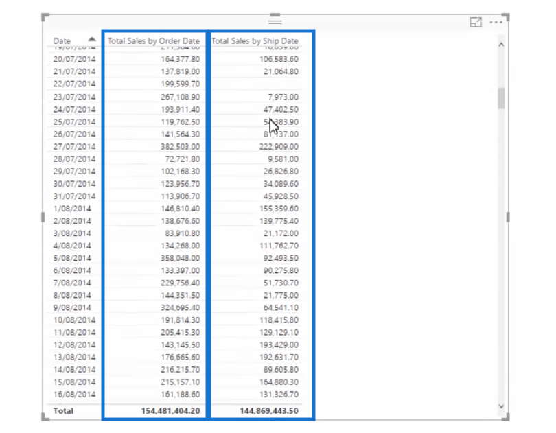Select the Date column header
This screenshot has height=433, width=556.
[62, 40]
